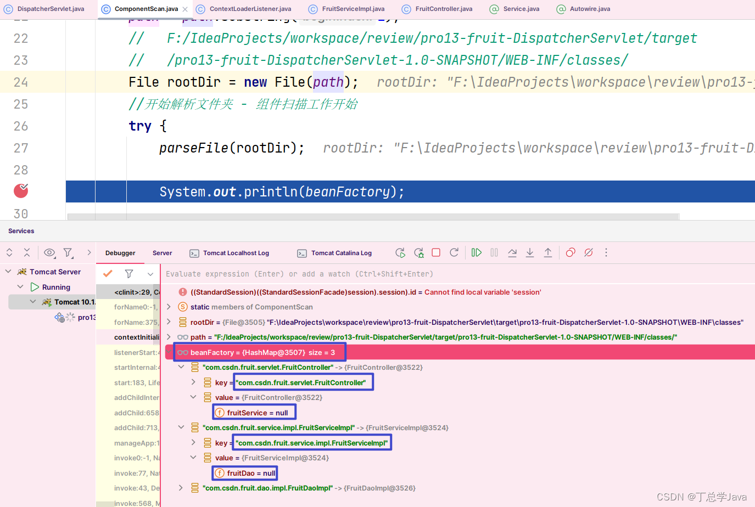
Task: Click the Step Over icon
Action: coord(512,252)
